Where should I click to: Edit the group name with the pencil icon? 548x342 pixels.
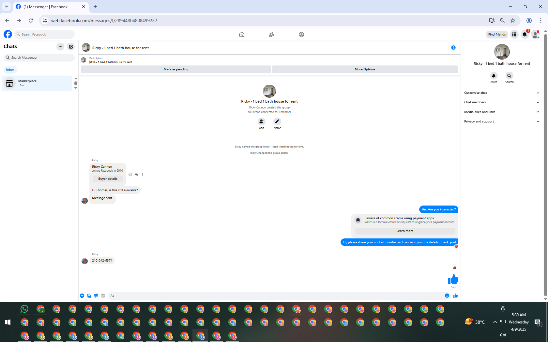(x=277, y=121)
